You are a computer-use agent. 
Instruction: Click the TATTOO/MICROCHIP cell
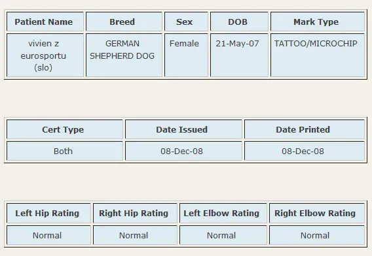click(x=318, y=55)
